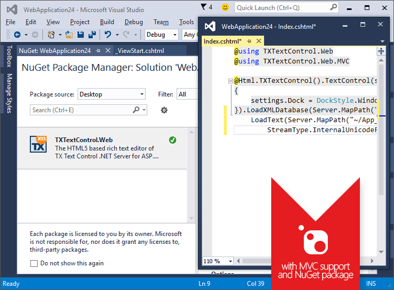394x290 pixels.
Task: Open the Debug configuration dropdown
Action: (x=162, y=35)
